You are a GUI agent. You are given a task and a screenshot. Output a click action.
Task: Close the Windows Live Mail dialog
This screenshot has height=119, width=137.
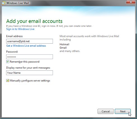(x=131, y=2)
